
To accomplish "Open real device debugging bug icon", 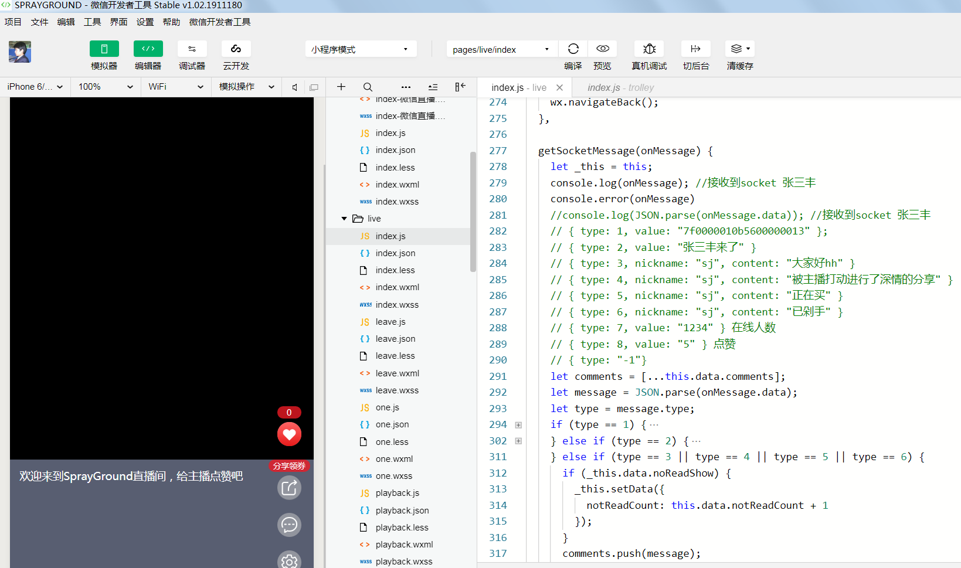I will (x=649, y=49).
